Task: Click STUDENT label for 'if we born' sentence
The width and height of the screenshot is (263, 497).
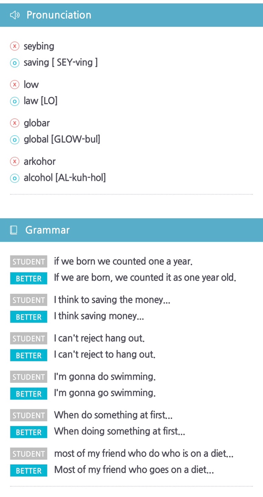Action: point(29,262)
